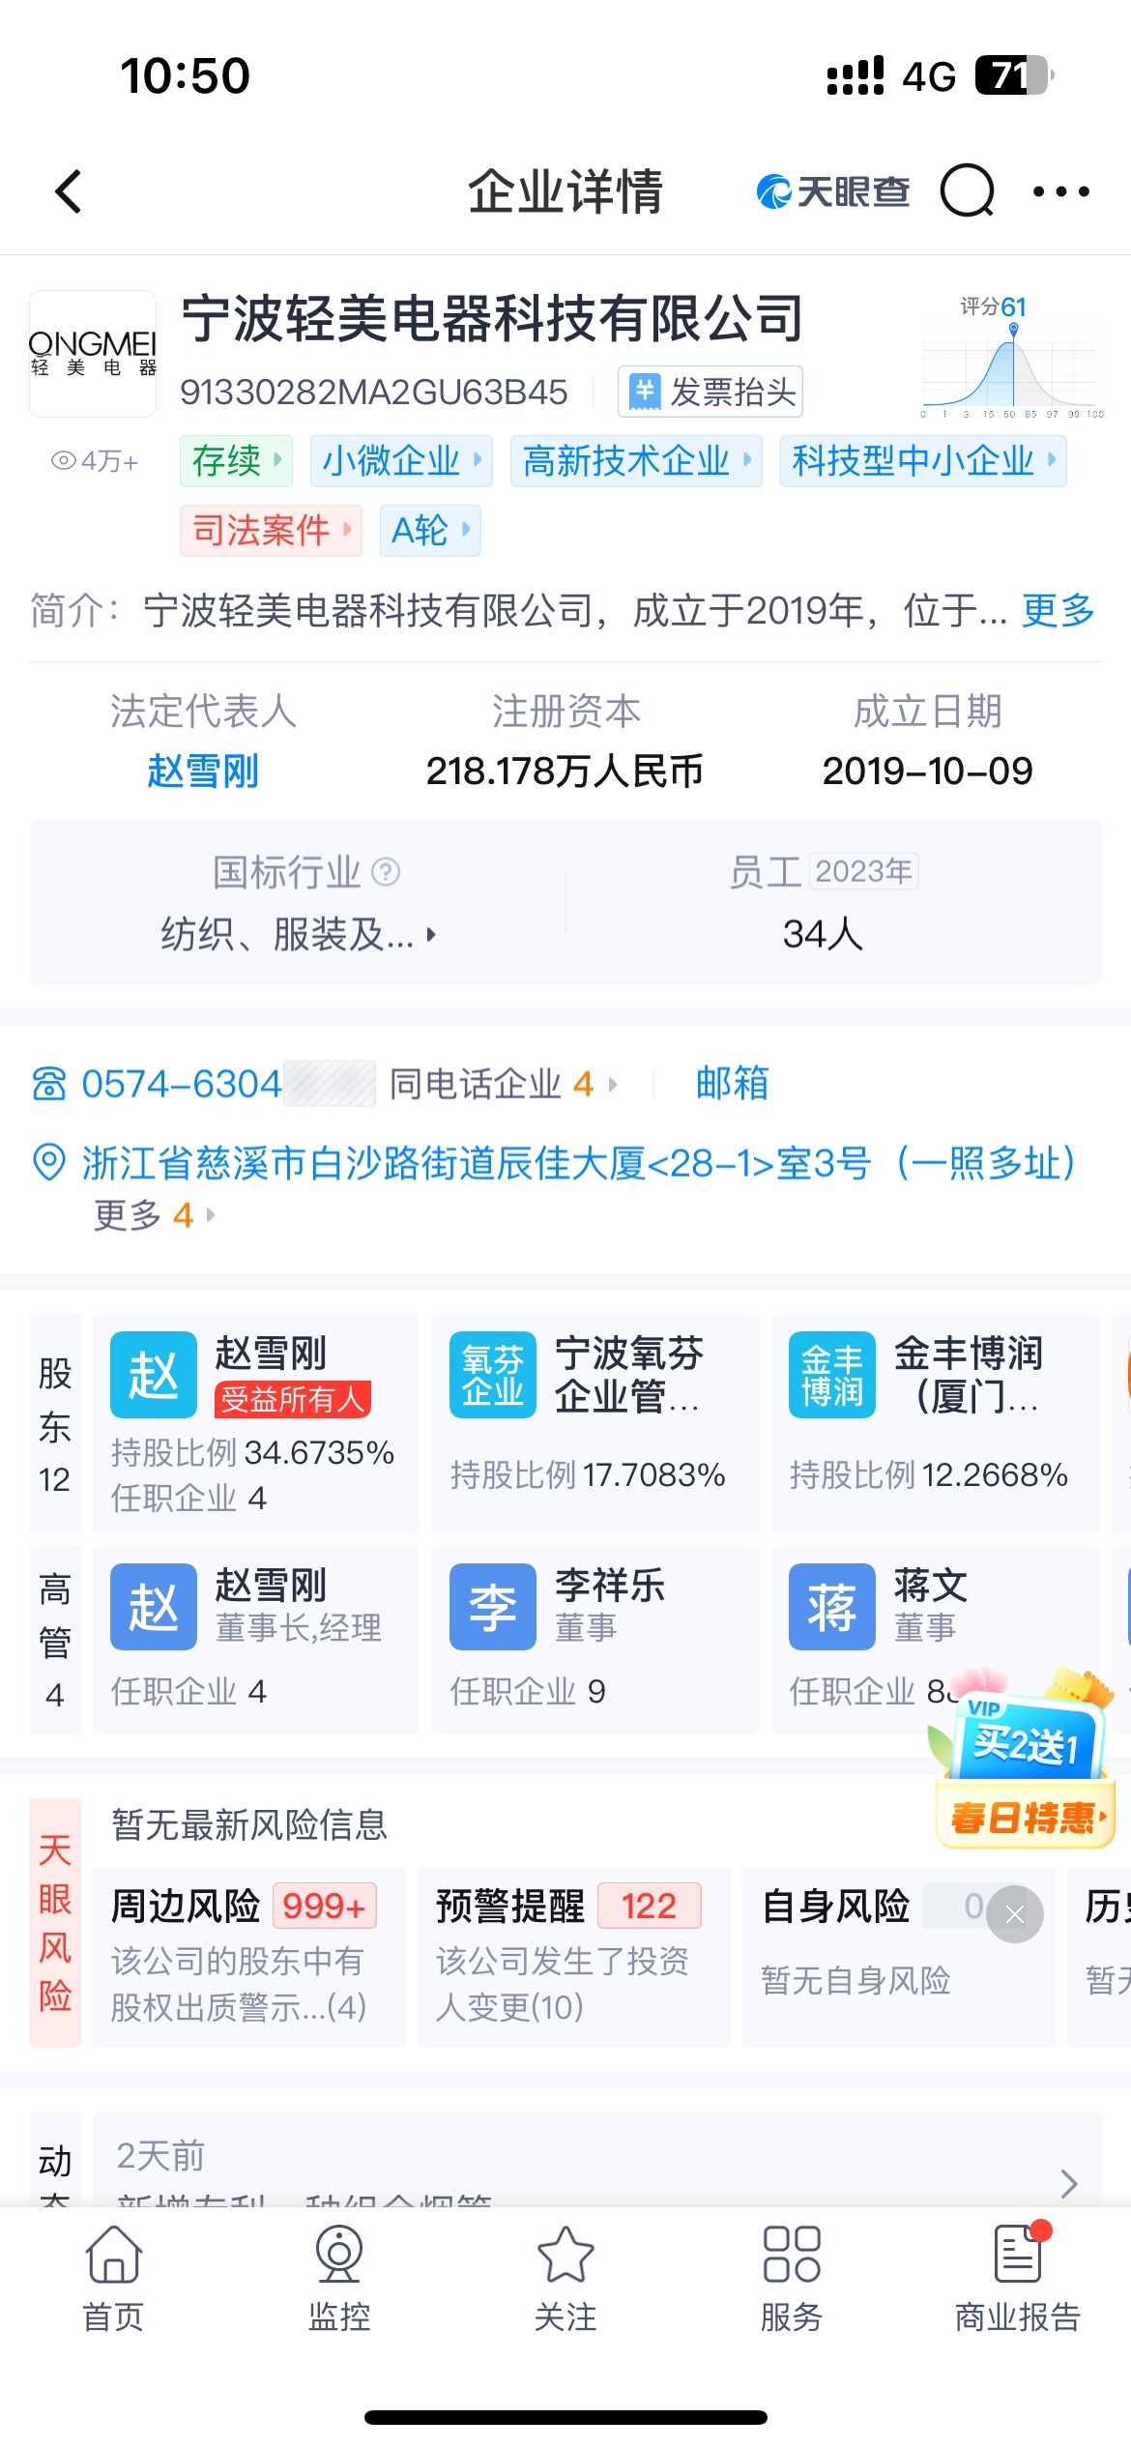Open the 司法案件 tag
This screenshot has height=2448, width=1131.
[270, 531]
